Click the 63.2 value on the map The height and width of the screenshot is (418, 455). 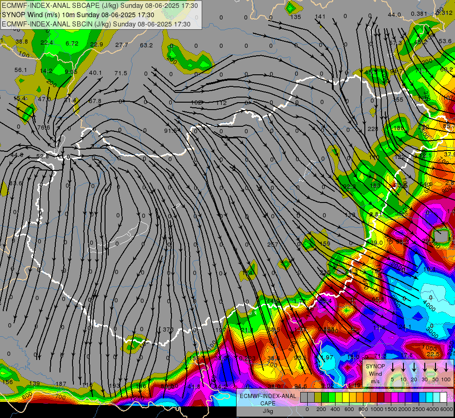(x=146, y=45)
